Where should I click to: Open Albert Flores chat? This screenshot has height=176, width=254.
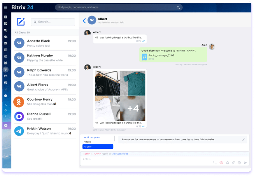tap(45, 87)
